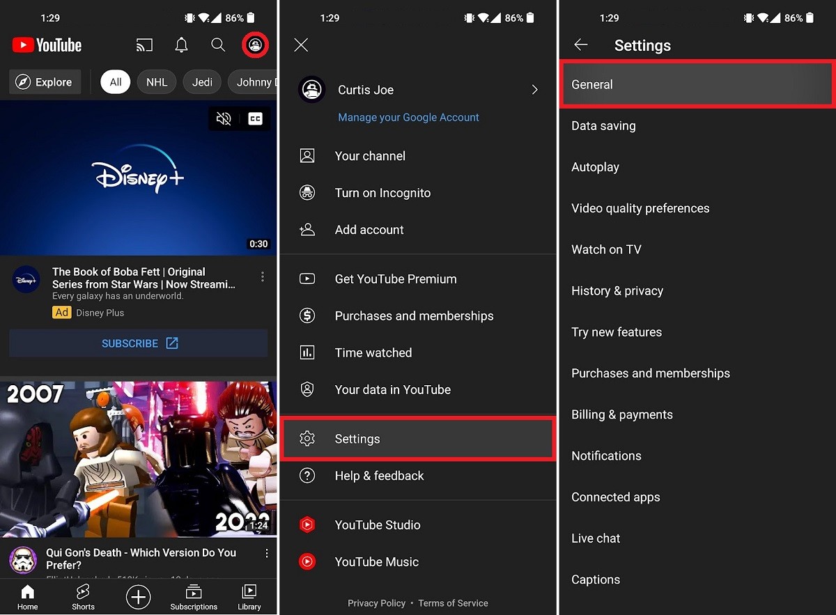The height and width of the screenshot is (615, 836).
Task: Open Manage your Google Account link
Action: click(408, 118)
